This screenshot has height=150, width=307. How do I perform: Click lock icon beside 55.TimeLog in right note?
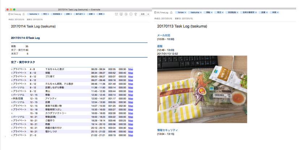(171, 13)
